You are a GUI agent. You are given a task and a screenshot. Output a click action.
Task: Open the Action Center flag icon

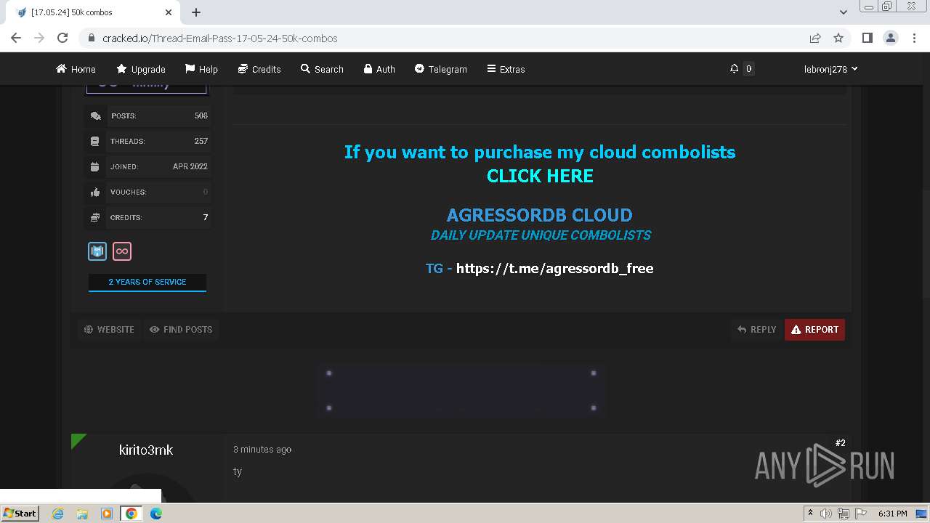860,514
